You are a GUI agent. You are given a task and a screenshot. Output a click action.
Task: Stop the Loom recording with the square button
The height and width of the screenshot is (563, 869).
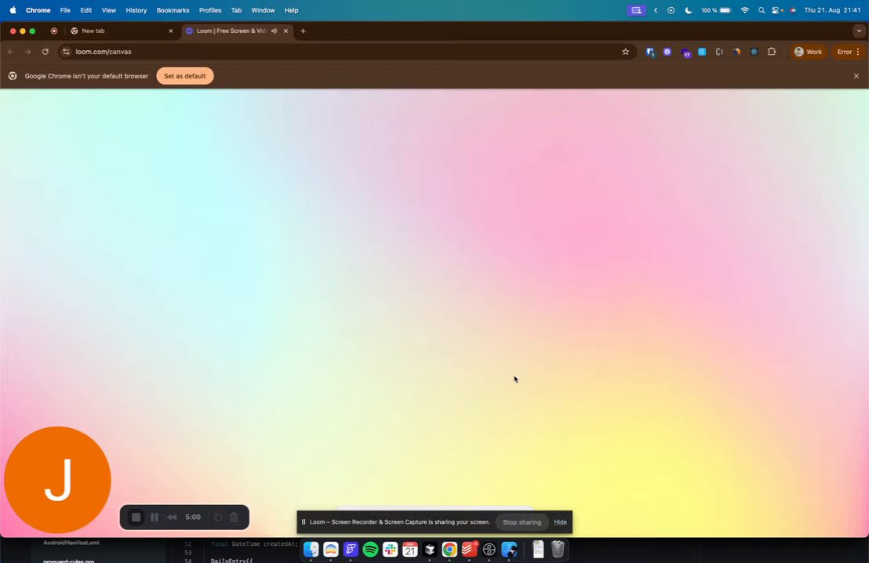[x=136, y=517]
